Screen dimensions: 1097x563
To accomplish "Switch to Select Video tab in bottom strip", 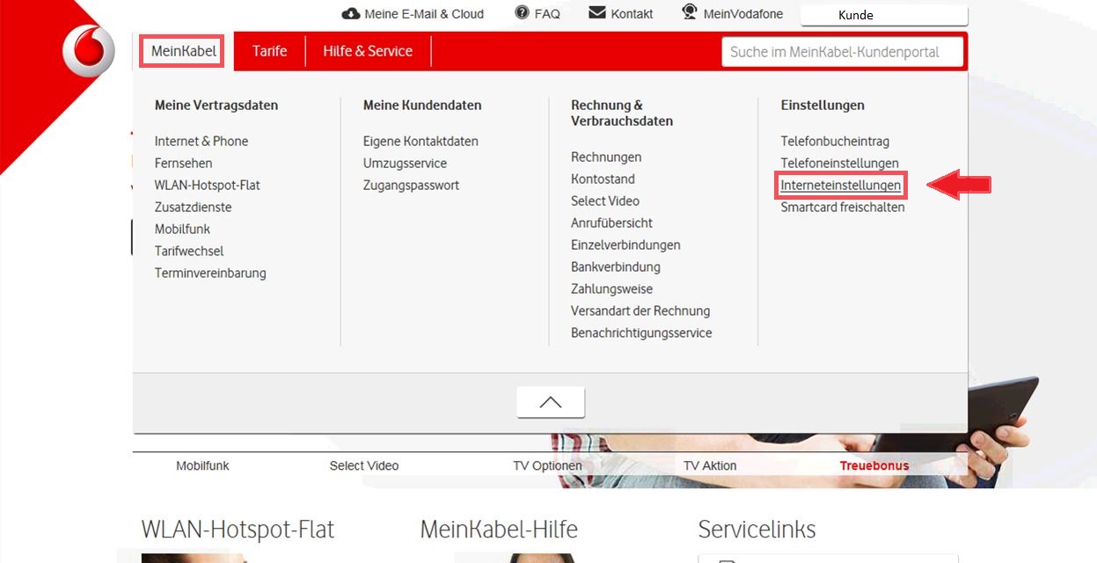I will [364, 465].
